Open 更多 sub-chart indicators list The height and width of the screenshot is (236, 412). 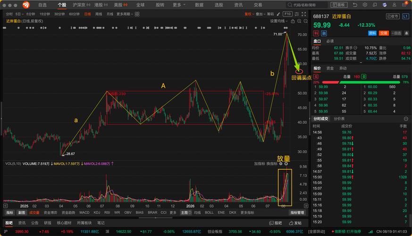(x=173, y=212)
